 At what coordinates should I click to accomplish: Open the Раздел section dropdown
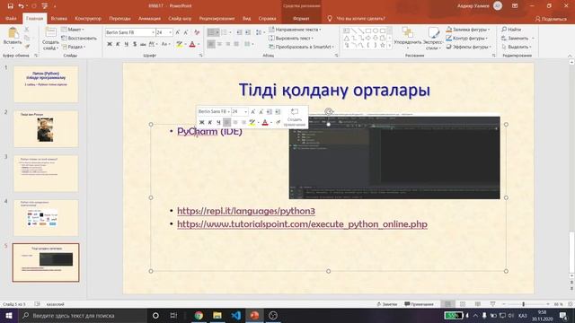coord(74,47)
